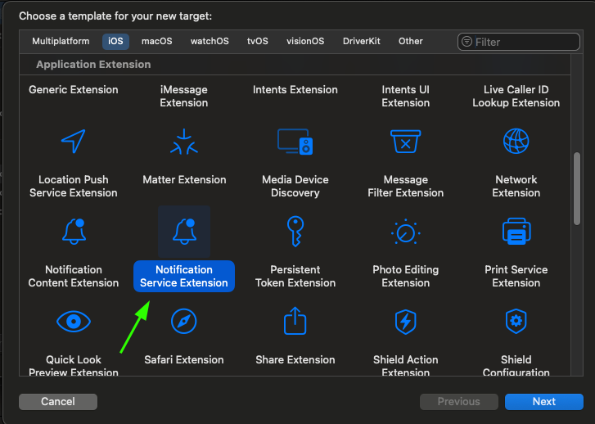Open the watchOS tab
Screen dimensions: 595x424
pyautogui.click(x=210, y=42)
